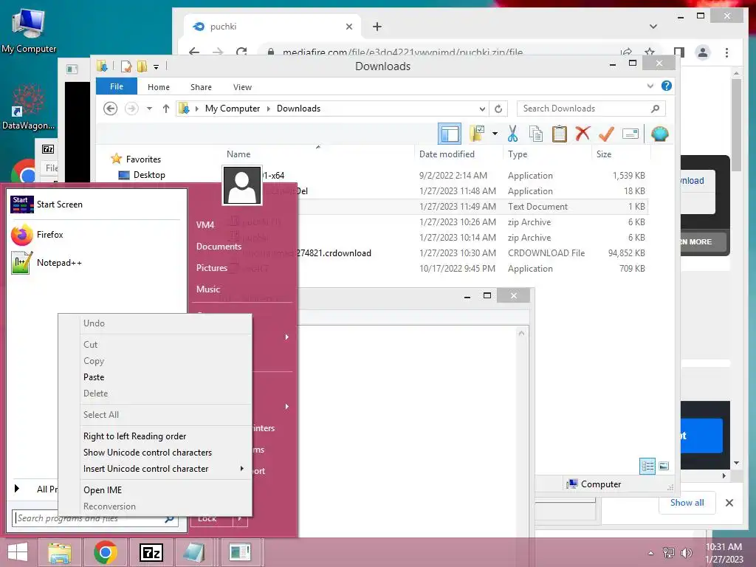Open Chrome tab search chevron
This screenshot has width=756, height=567.
653,27
